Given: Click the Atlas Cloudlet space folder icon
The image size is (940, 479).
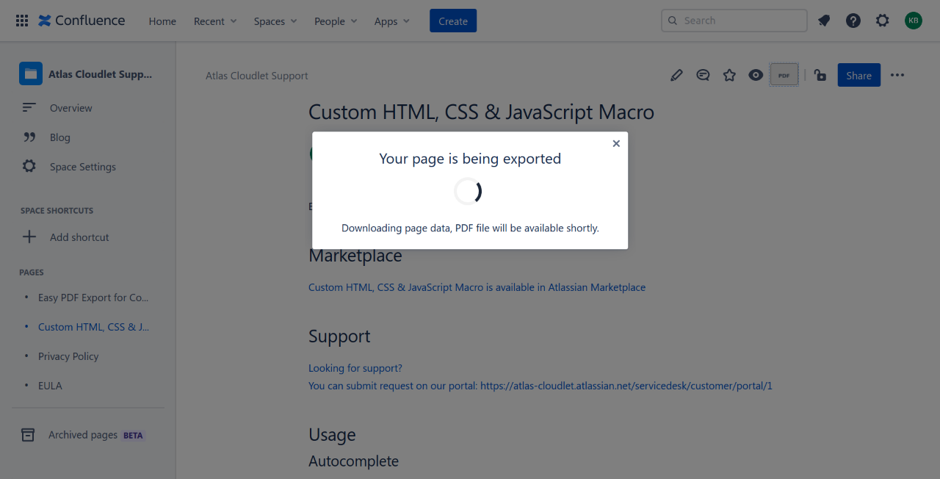Looking at the screenshot, I should coord(31,73).
